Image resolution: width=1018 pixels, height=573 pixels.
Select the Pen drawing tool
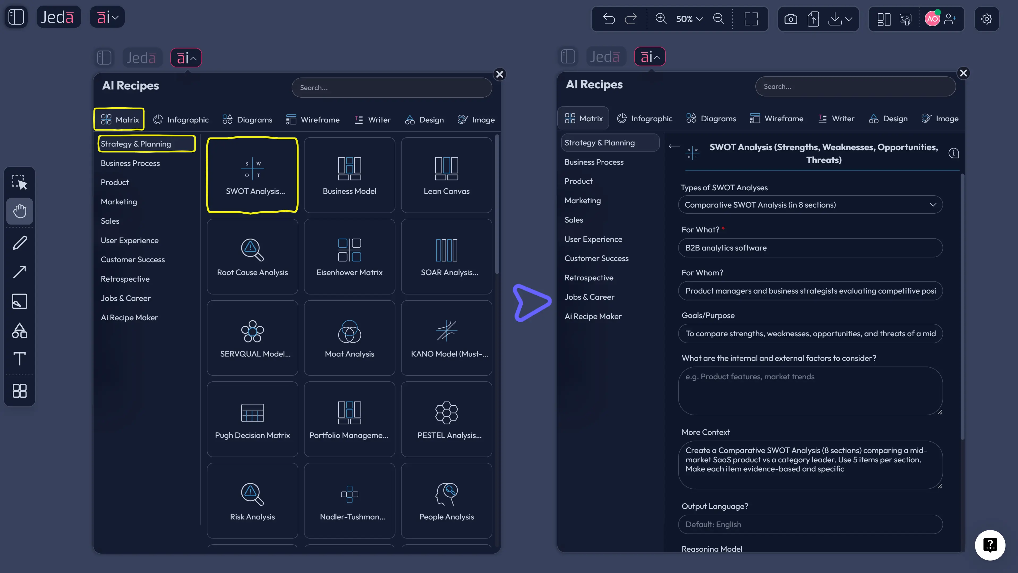coord(20,243)
